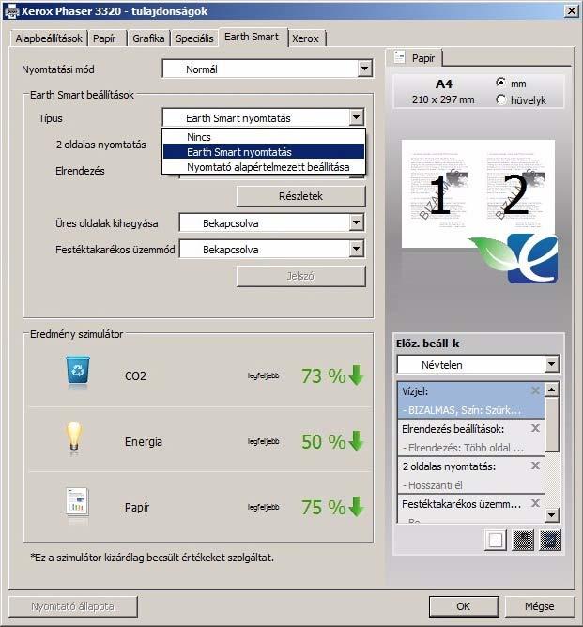The image size is (583, 627).
Task: Click the OK button
Action: (x=464, y=606)
